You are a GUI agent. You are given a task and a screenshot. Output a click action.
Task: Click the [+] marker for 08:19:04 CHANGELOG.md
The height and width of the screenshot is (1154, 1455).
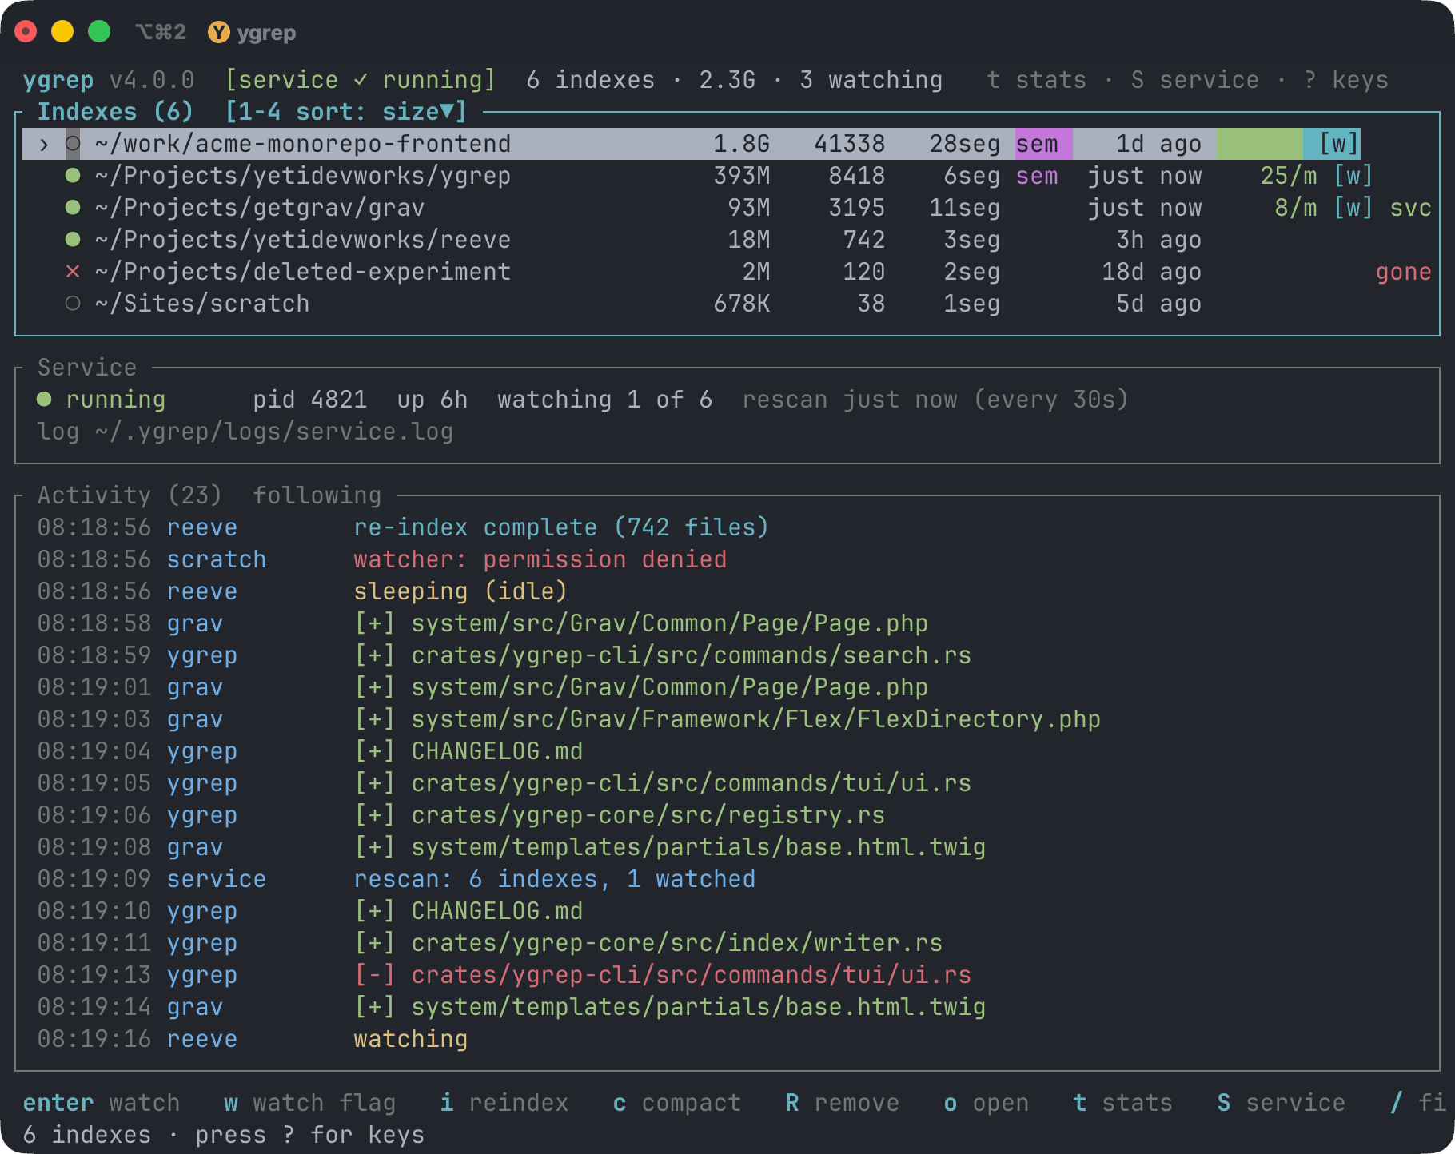tap(375, 751)
